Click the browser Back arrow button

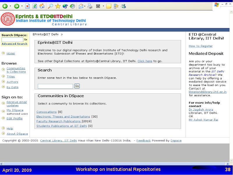[x=5, y=6]
